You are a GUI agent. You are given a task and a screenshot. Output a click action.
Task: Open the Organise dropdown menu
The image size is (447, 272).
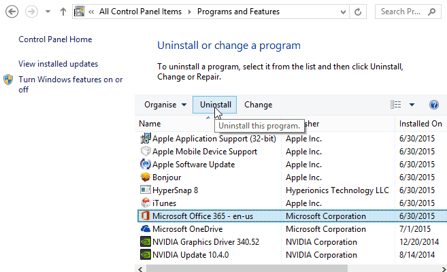point(165,105)
